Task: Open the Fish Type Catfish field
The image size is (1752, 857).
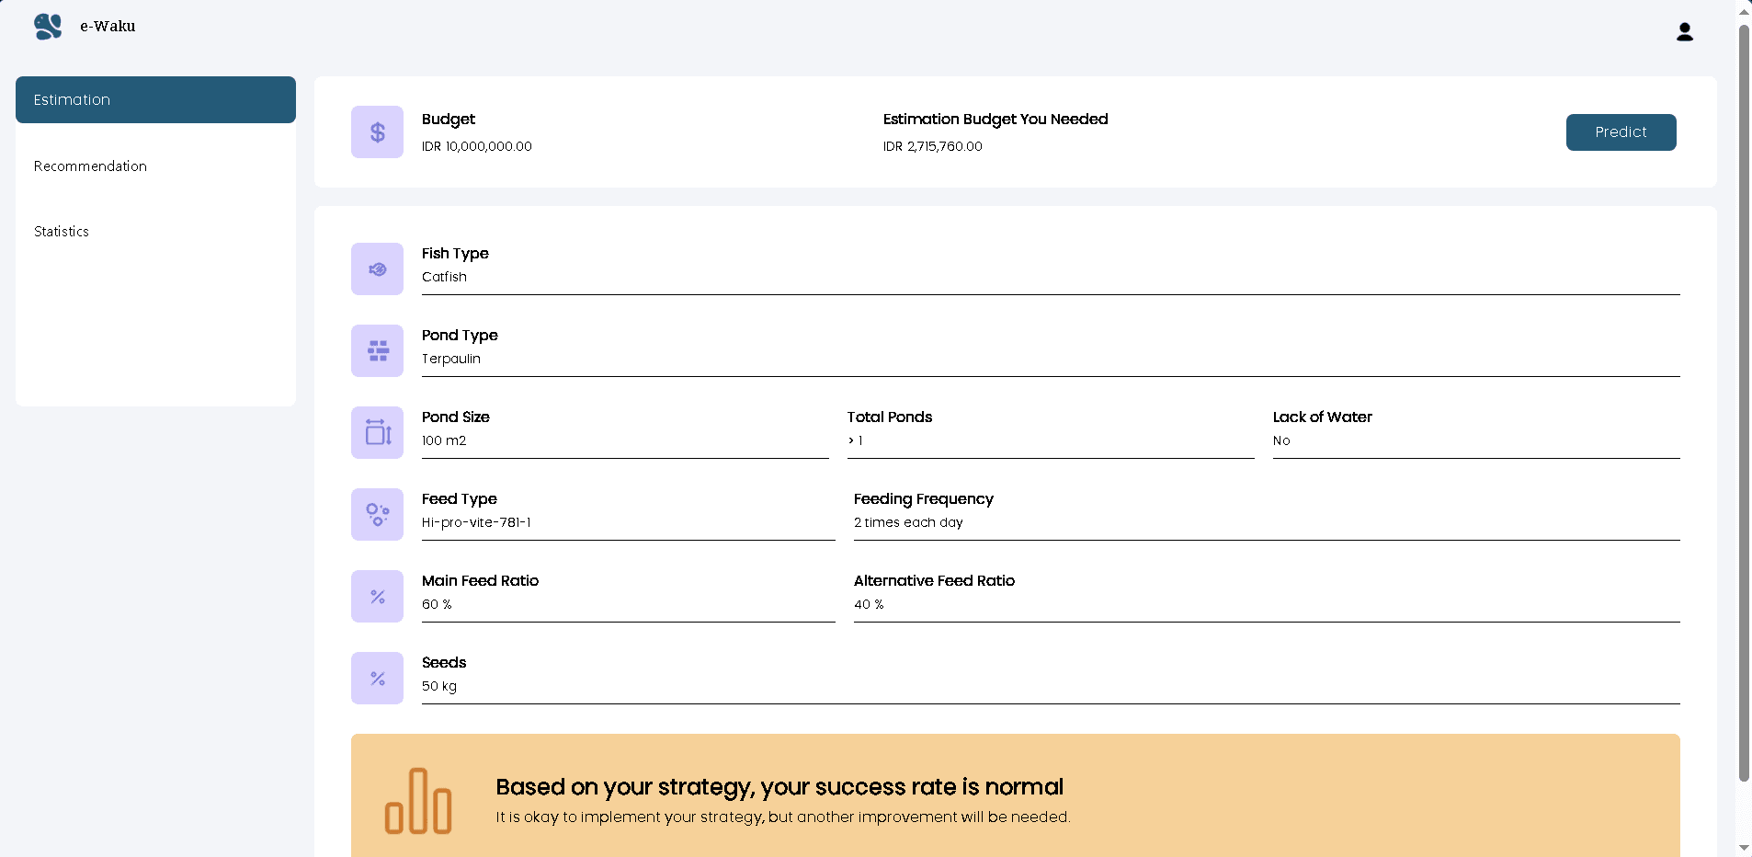Action: tap(1050, 277)
